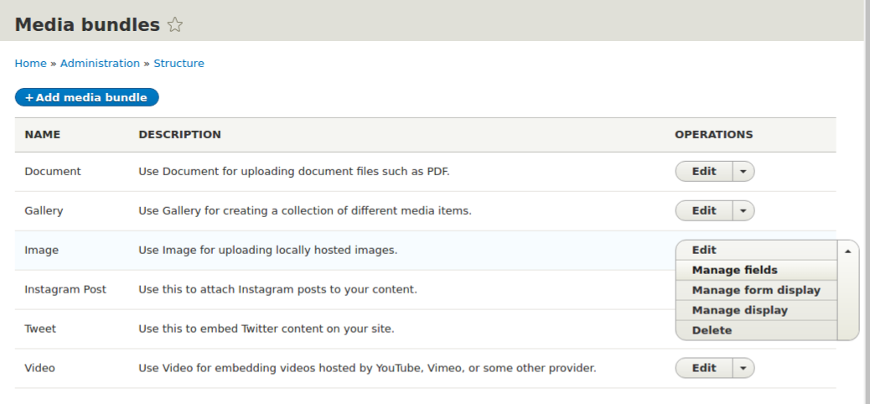Click the star shortcut icon beside Media bundles

pos(175,25)
